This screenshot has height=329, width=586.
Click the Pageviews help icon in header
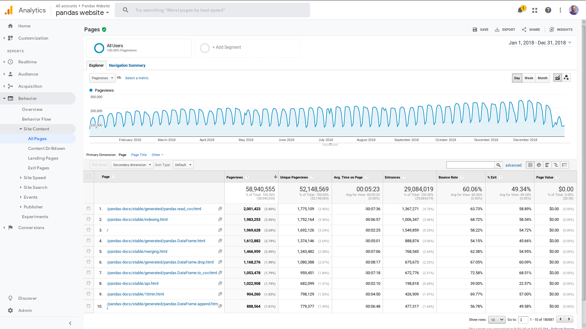pyautogui.click(x=247, y=177)
